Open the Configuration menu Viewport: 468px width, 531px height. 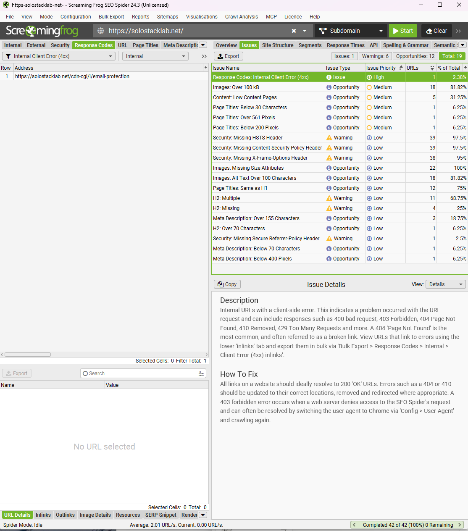76,17
